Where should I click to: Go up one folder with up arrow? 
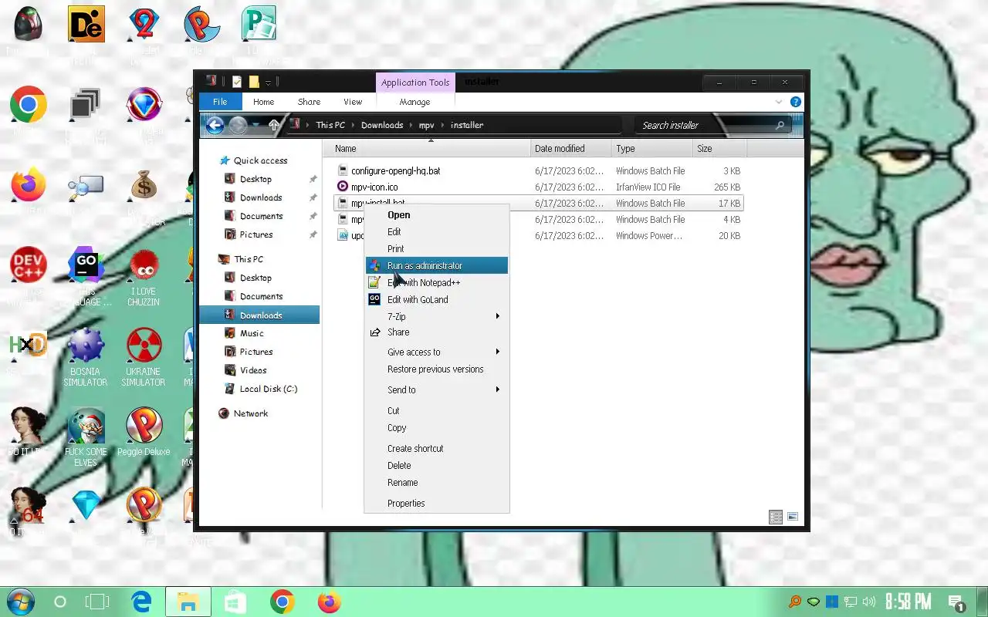(273, 125)
